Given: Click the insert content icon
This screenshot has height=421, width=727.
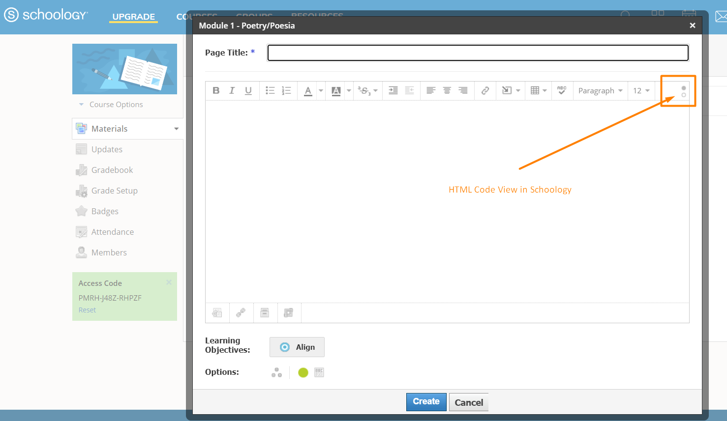Looking at the screenshot, I should coord(507,90).
